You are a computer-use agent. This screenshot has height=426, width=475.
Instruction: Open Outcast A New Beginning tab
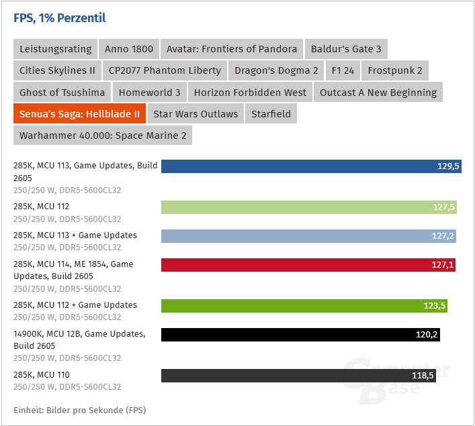(x=378, y=92)
